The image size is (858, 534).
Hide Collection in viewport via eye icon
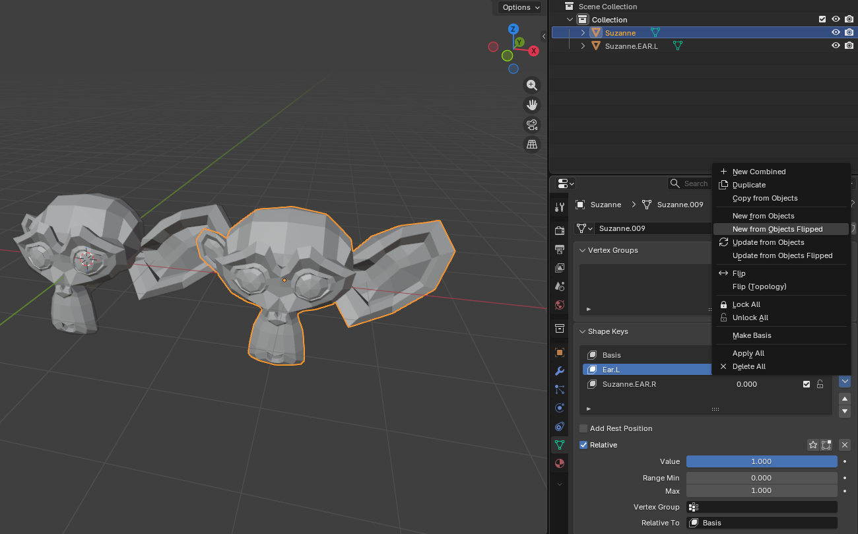coord(836,20)
